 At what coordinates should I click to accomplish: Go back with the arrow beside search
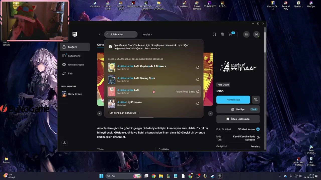coord(100,34)
